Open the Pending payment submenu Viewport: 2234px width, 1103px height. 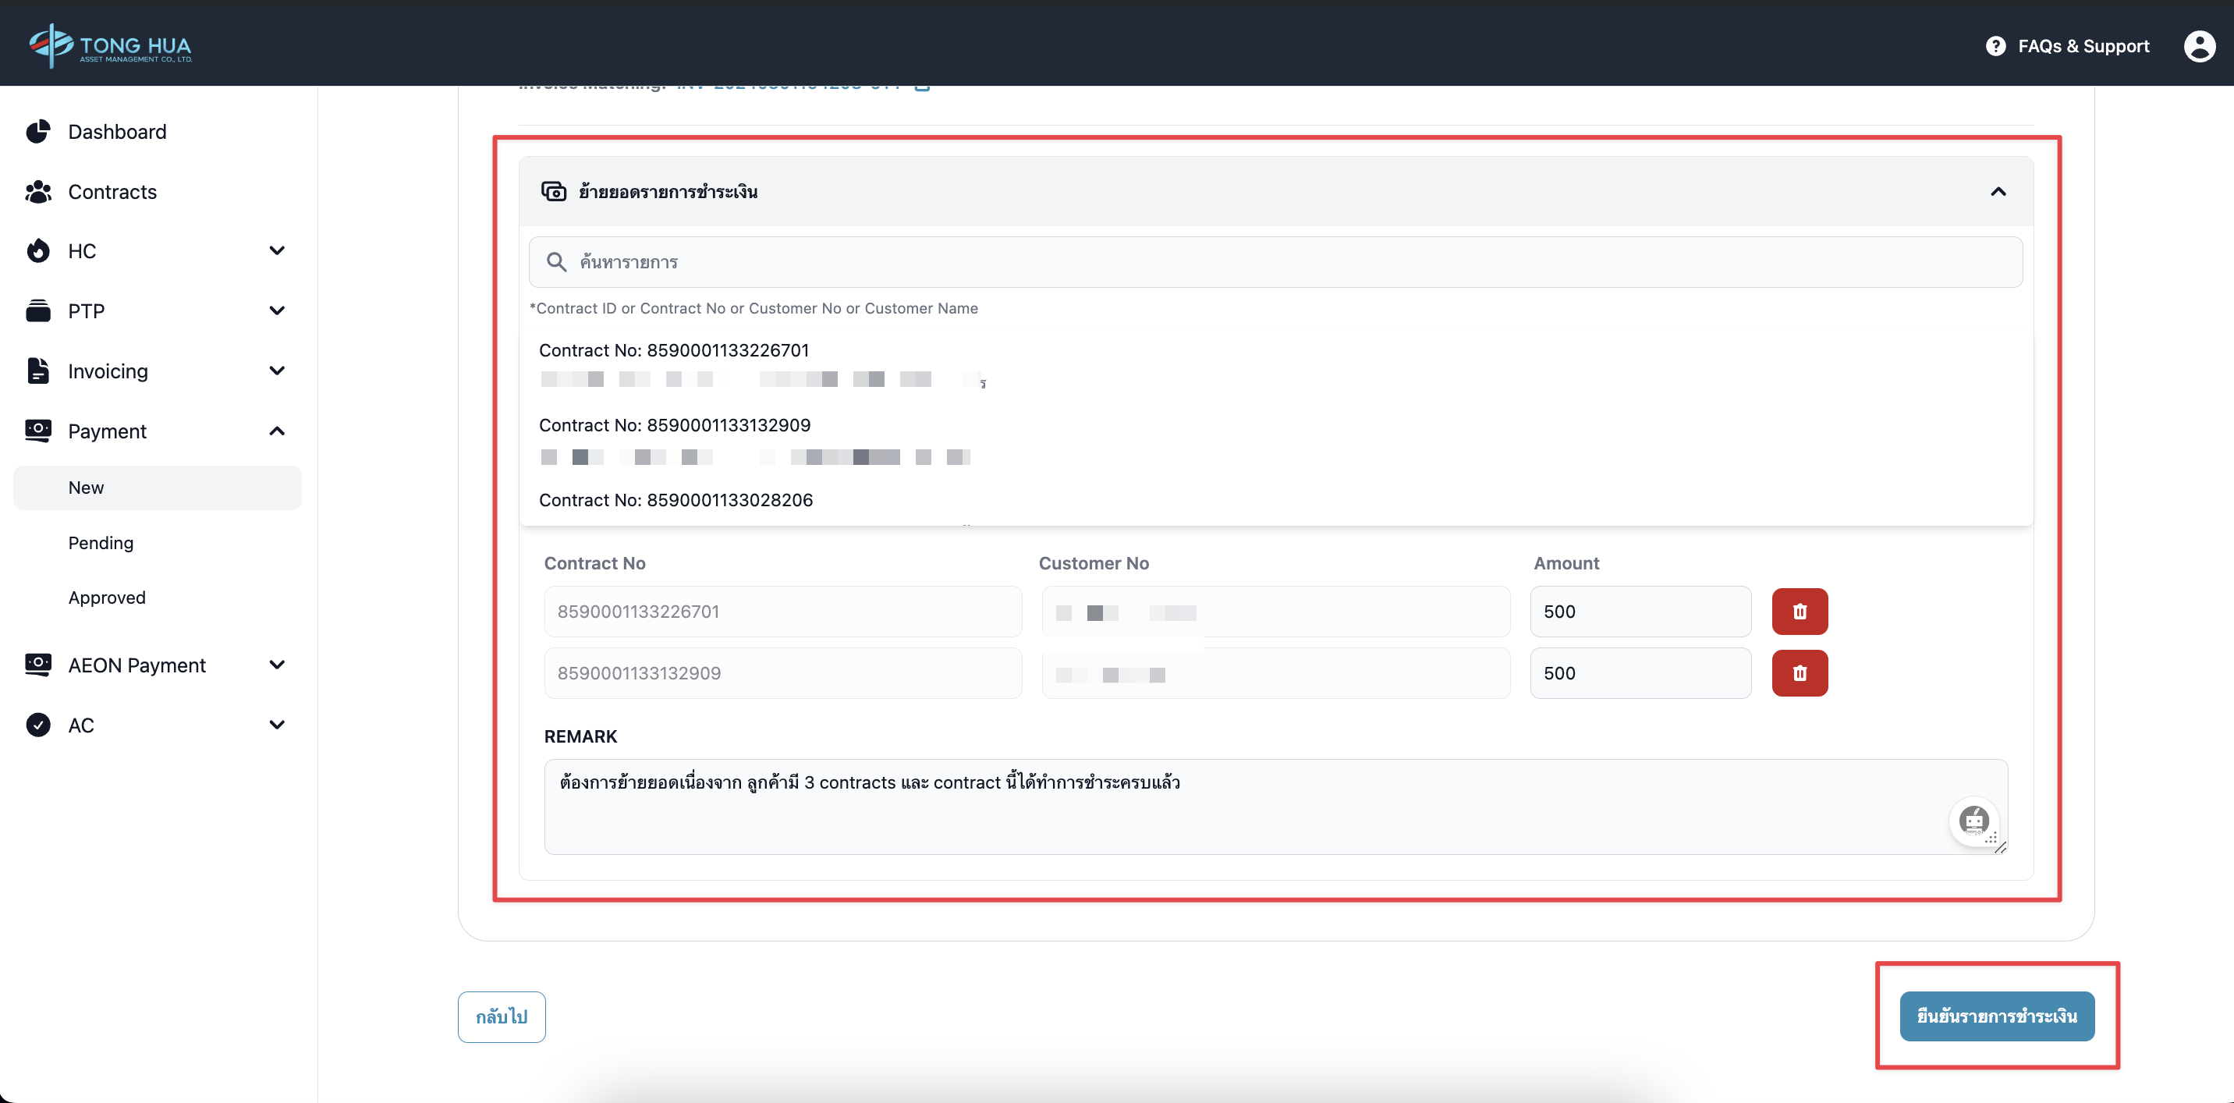[x=101, y=543]
